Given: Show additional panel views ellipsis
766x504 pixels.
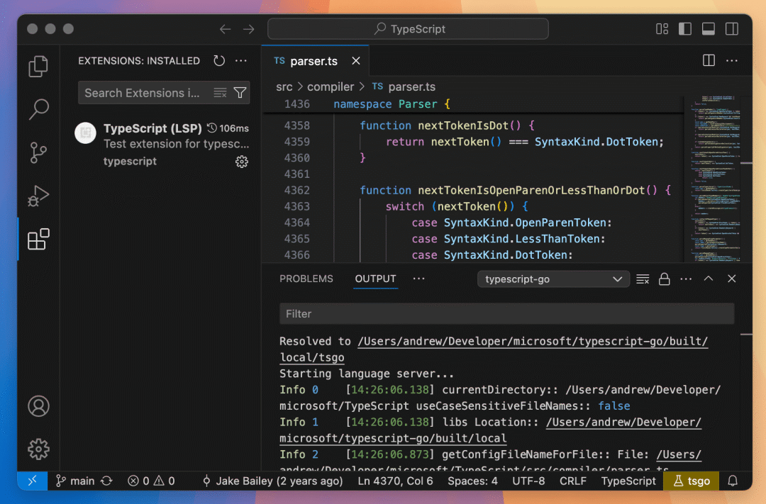Looking at the screenshot, I should pyautogui.click(x=418, y=279).
